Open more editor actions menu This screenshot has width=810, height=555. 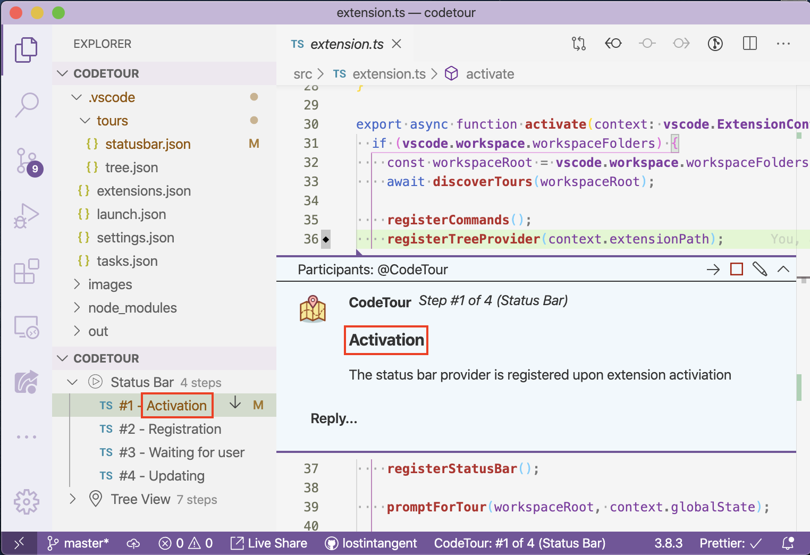(783, 44)
